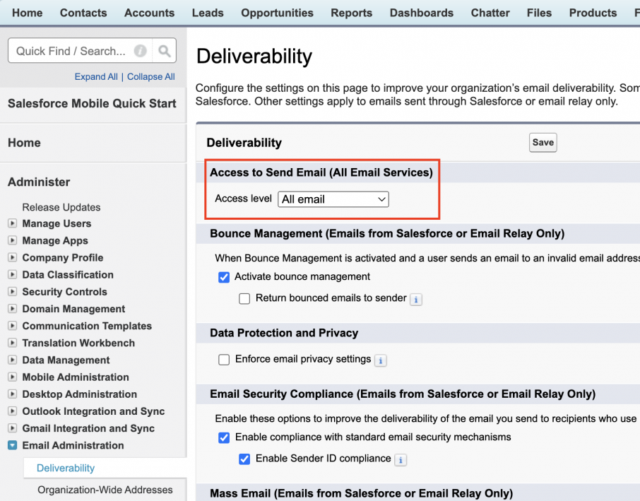Image resolution: width=640 pixels, height=501 pixels.
Task: Click the search magnifier in Quick Find
Action: [x=164, y=50]
